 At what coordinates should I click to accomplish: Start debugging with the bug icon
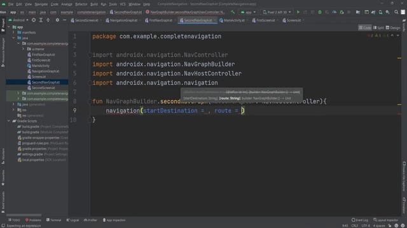[x=320, y=12]
